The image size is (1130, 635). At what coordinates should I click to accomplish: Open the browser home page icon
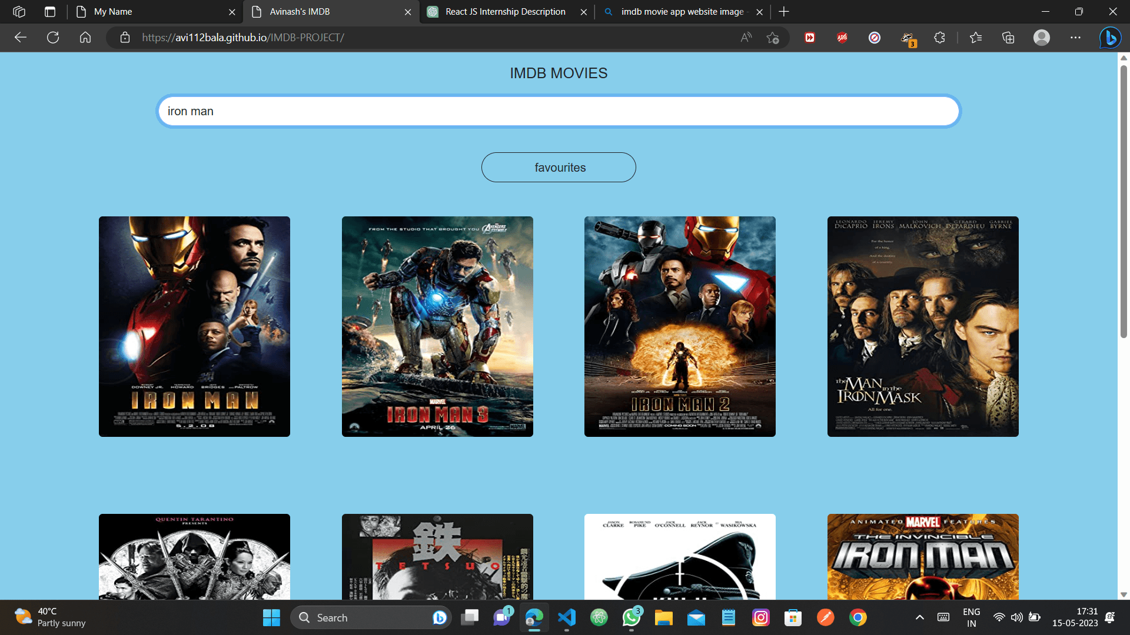click(x=85, y=38)
